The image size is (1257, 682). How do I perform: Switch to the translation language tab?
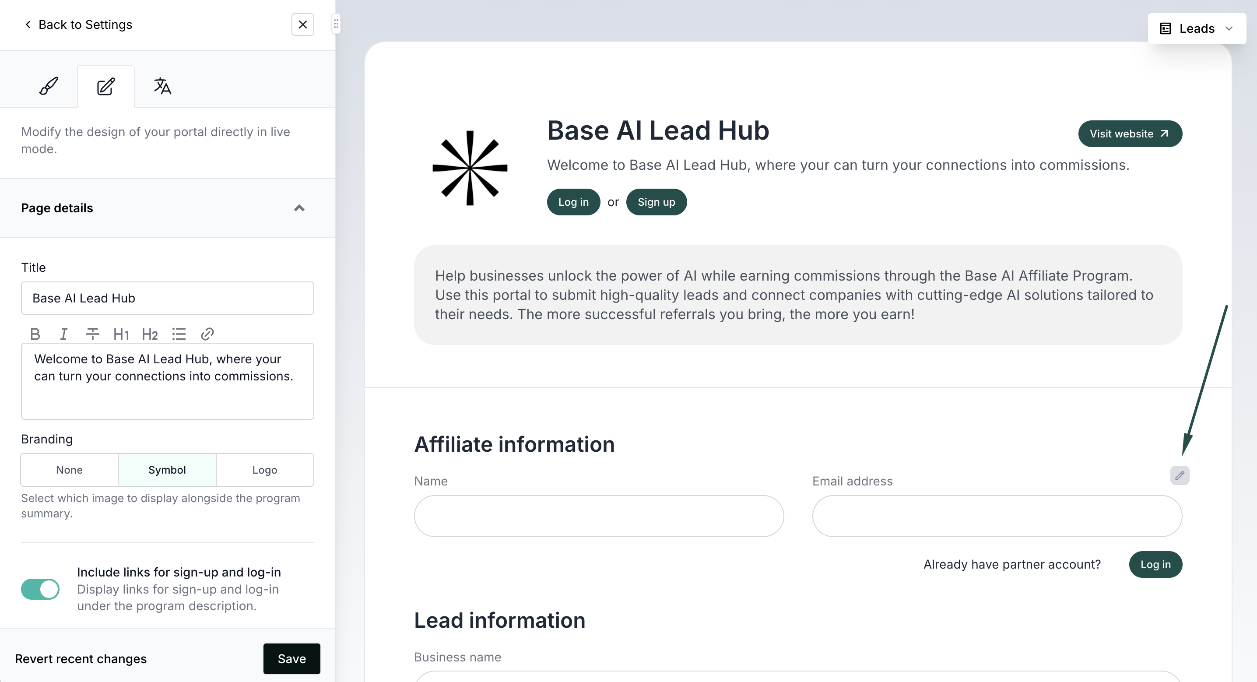pyautogui.click(x=162, y=86)
